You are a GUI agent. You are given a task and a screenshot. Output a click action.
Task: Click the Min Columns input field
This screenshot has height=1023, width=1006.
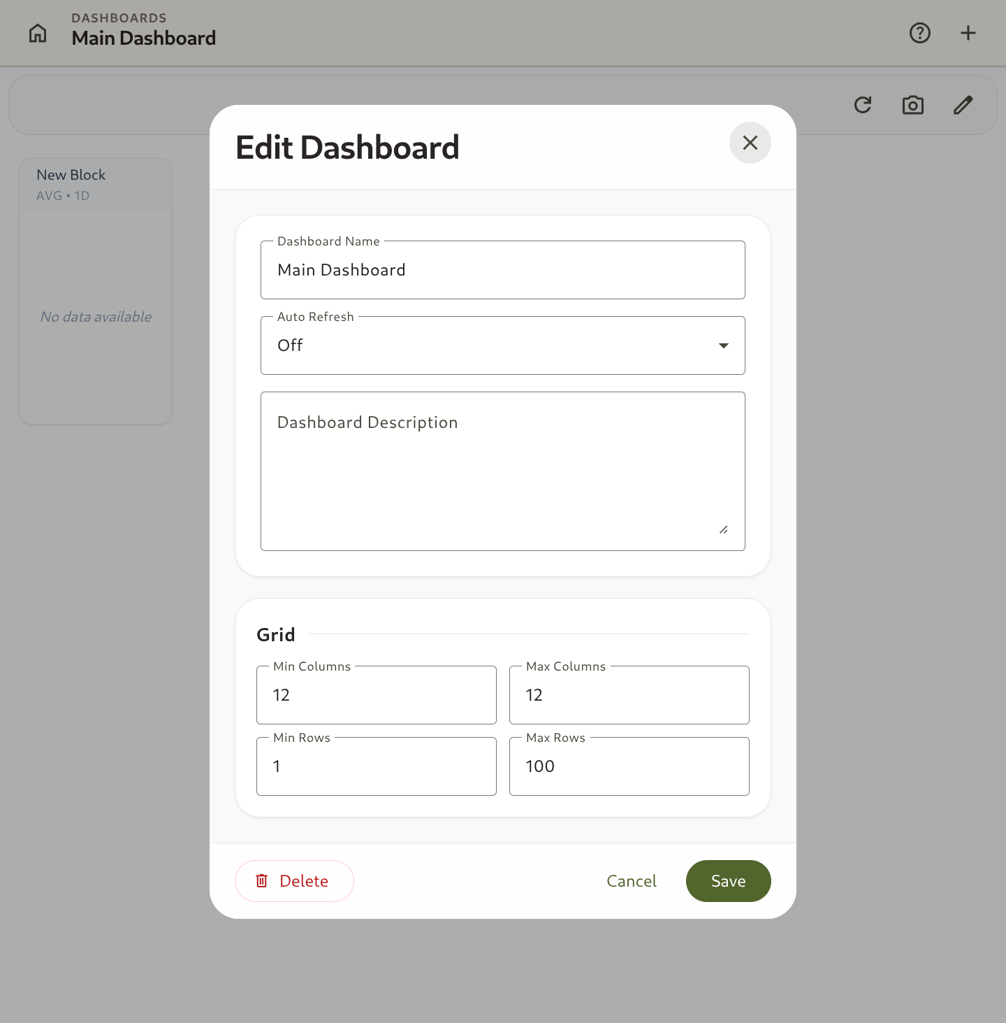[377, 695]
